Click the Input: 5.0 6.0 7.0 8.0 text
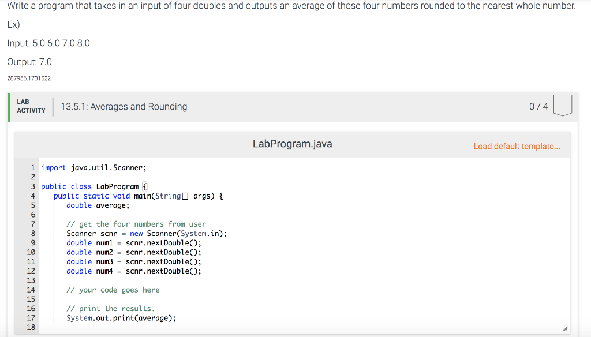Screen dimensions: 591x337 pyautogui.click(x=48, y=43)
